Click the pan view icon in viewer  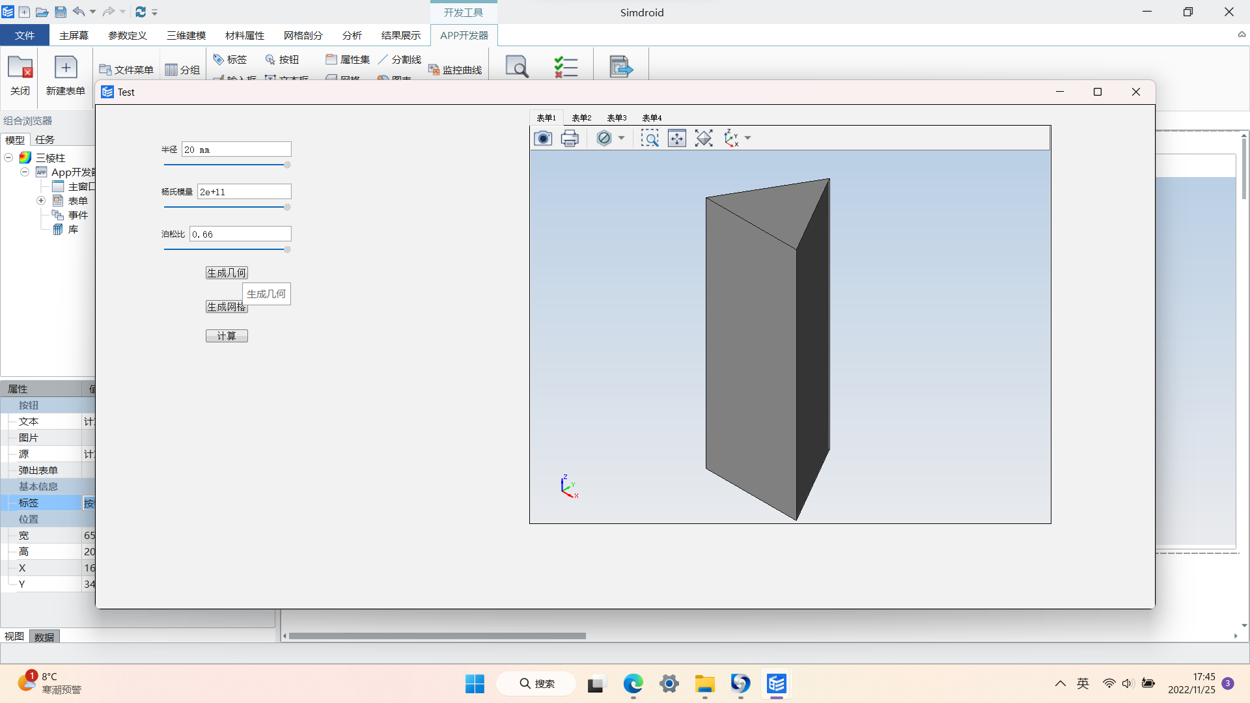[677, 138]
